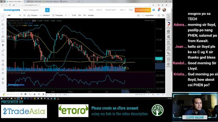Open the Order panel icon in right sidebar

point(169,16)
